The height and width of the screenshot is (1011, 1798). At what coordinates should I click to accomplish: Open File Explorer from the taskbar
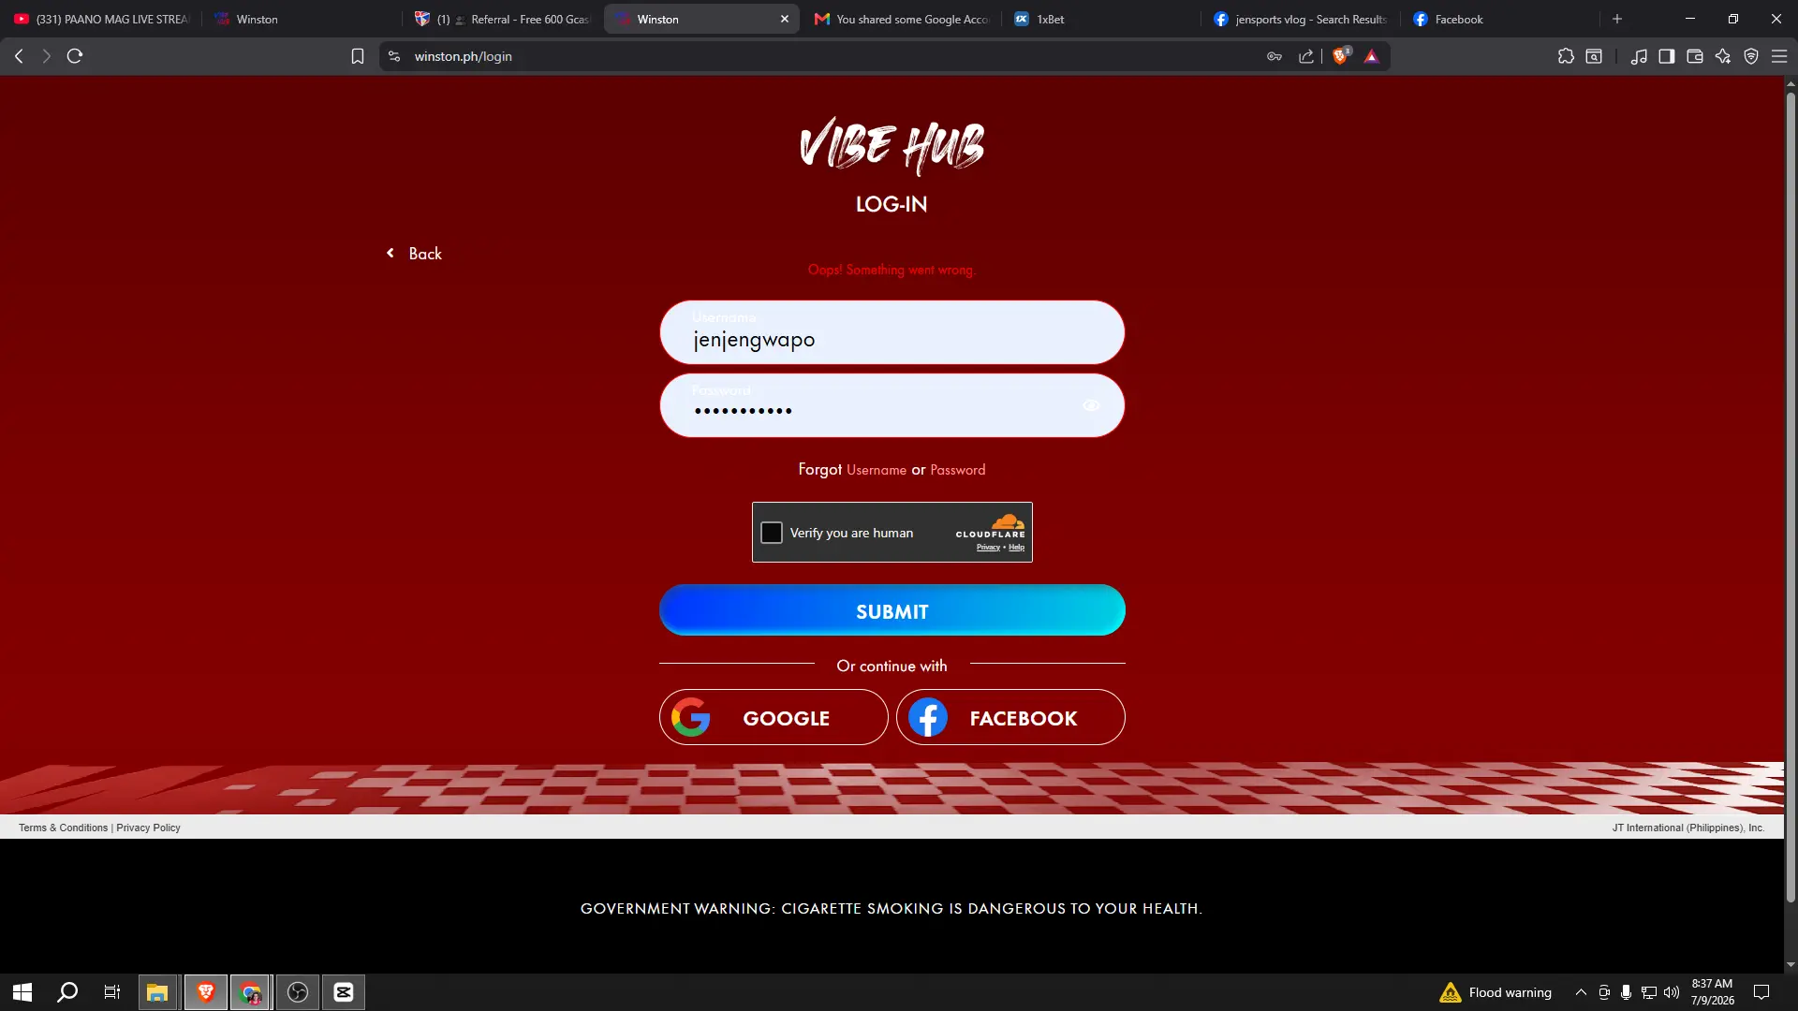click(157, 992)
